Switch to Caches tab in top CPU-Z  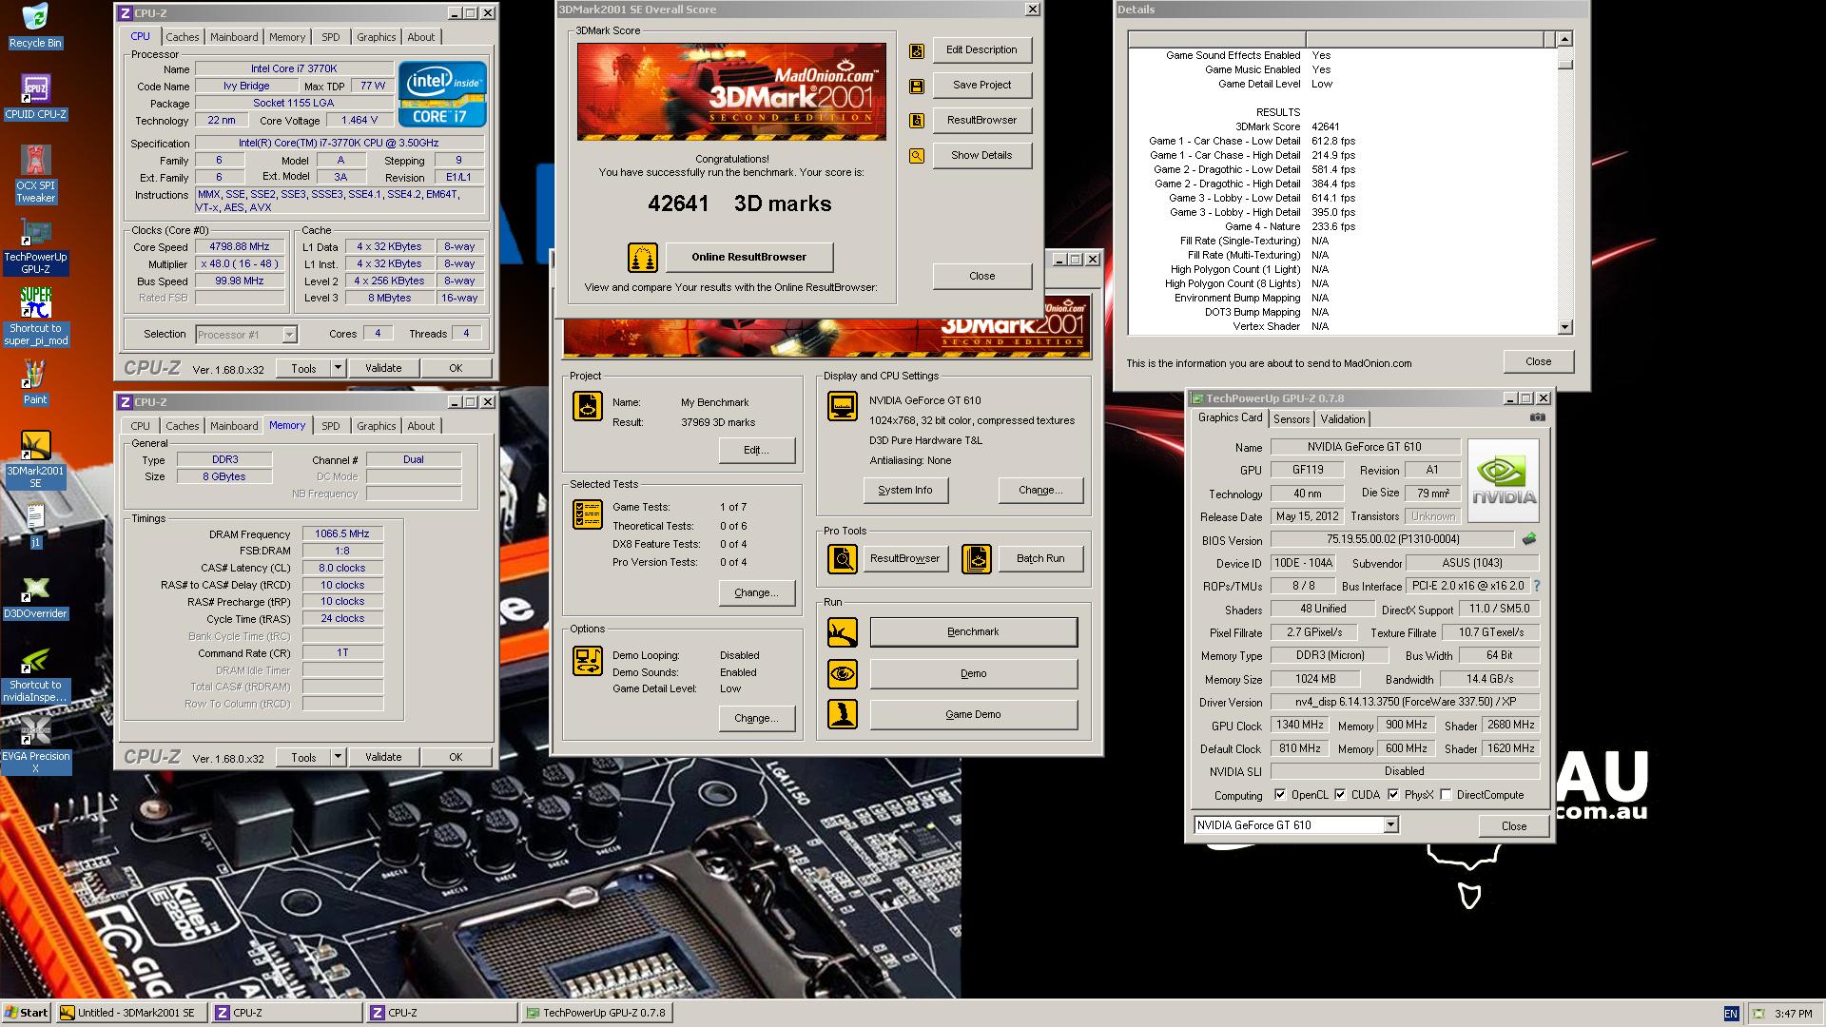[x=183, y=37]
